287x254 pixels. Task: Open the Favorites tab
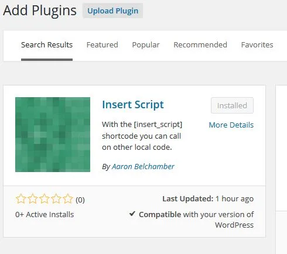point(257,45)
